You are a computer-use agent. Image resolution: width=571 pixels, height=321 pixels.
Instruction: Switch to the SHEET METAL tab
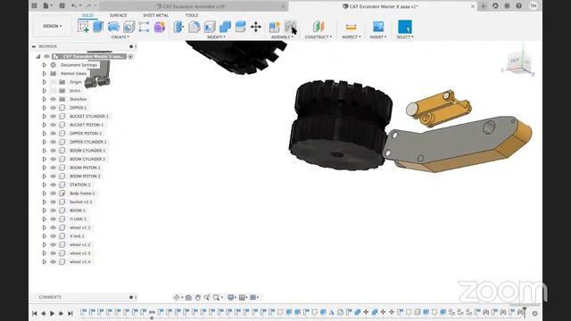[x=155, y=15]
